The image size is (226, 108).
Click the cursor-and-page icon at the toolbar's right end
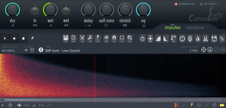pyautogui.click(x=222, y=39)
